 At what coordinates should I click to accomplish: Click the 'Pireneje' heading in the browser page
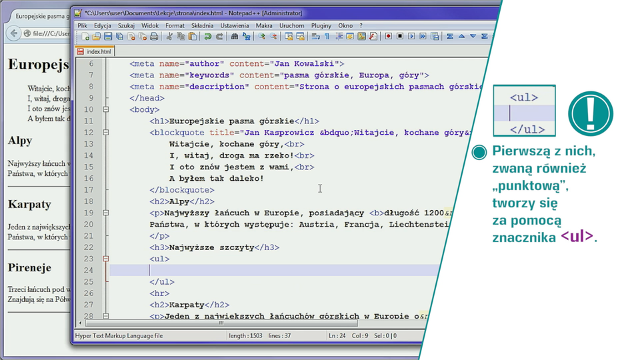click(29, 268)
